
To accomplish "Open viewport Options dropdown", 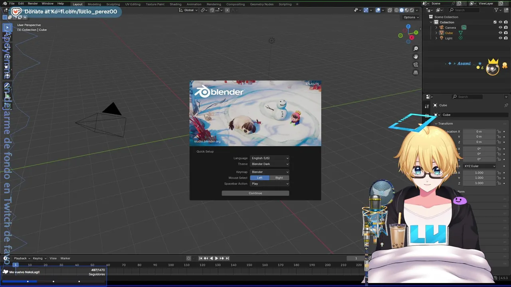I will tap(411, 17).
